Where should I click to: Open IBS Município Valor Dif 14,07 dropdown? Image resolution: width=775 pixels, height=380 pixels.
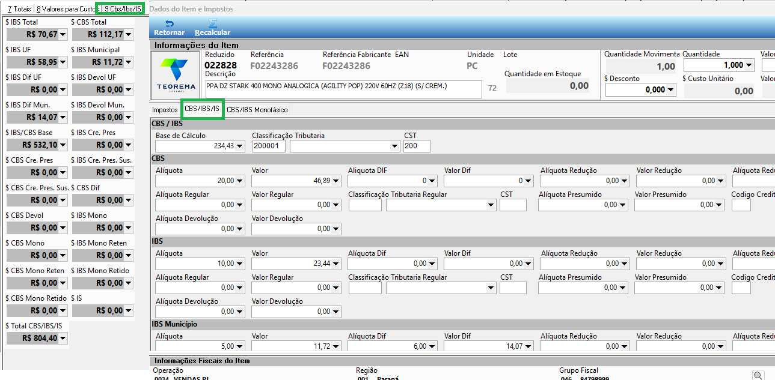pos(528,346)
